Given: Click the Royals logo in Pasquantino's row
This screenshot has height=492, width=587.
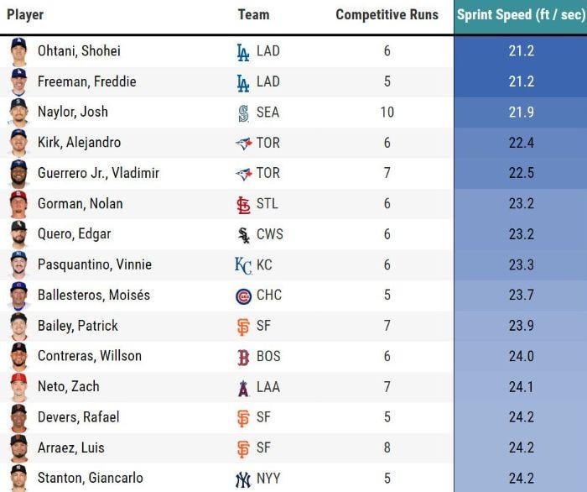Looking at the screenshot, I should pos(243,265).
